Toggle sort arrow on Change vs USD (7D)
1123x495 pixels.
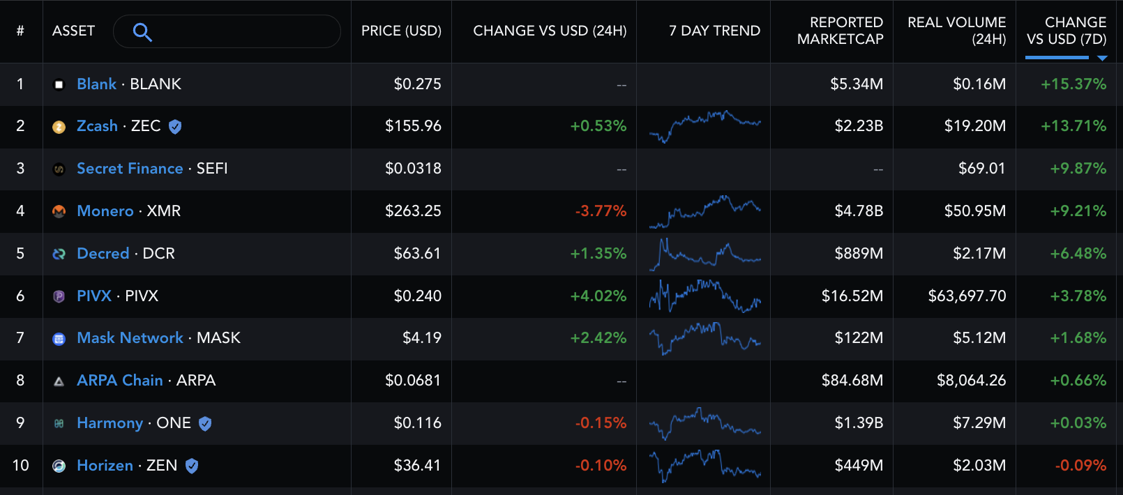click(x=1102, y=58)
